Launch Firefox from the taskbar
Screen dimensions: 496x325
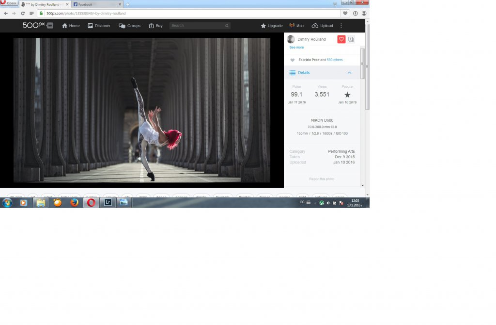[x=74, y=202]
